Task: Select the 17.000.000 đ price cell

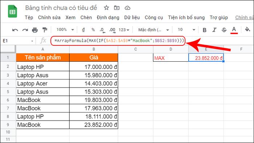Action: point(94,67)
